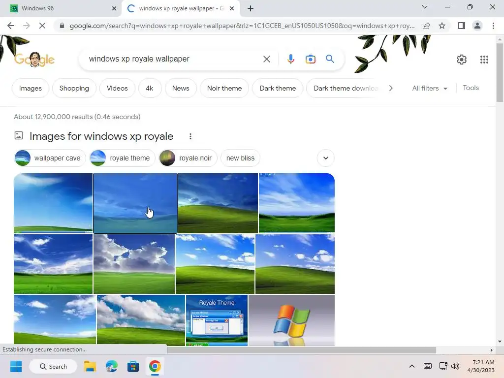Open the Images for windows xp royale heading
The width and height of the screenshot is (504, 378).
[x=101, y=136]
